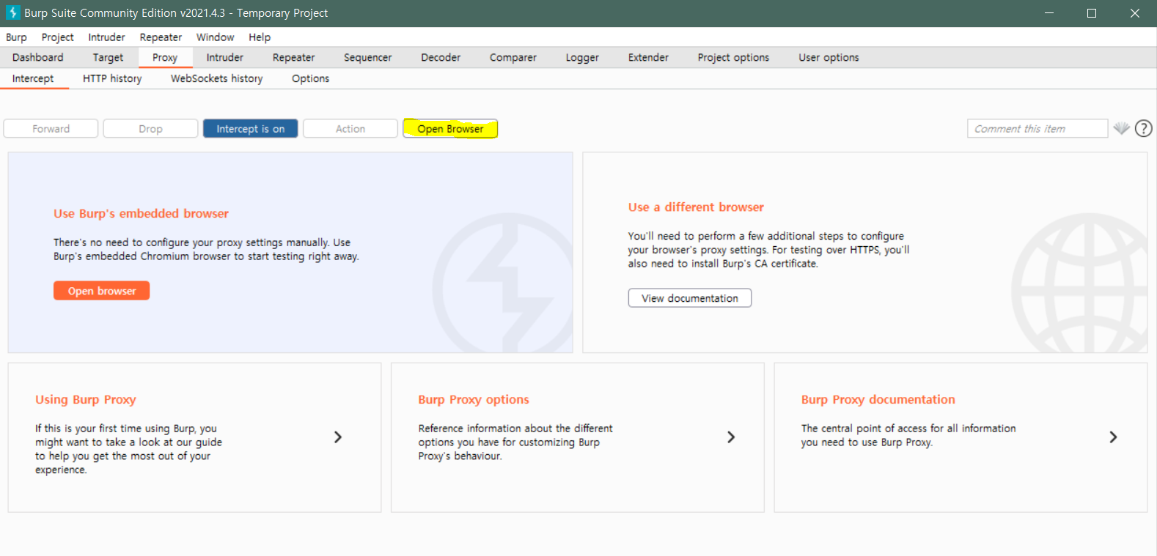The width and height of the screenshot is (1157, 556).
Task: Open the WebSockets history sub-tab
Action: coord(216,78)
